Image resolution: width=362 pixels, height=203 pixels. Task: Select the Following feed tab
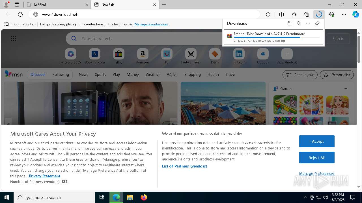(x=61, y=74)
